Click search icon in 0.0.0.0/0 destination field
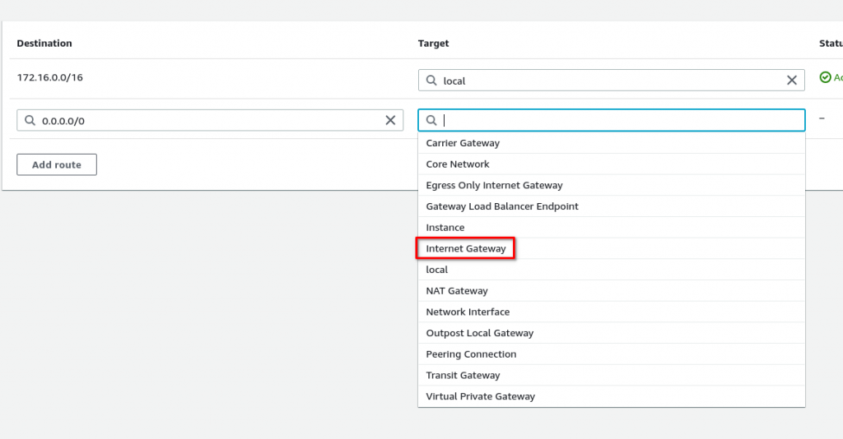 pos(30,121)
